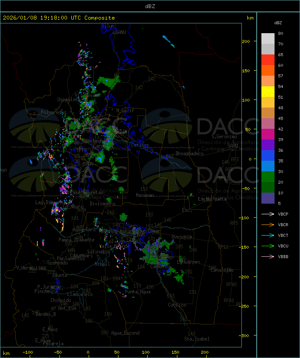Image resolution: width=300 pixels, height=358 pixels.
Task: Click the purple 5-10 dBZ legend color
Action: 268,198
